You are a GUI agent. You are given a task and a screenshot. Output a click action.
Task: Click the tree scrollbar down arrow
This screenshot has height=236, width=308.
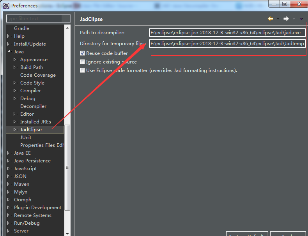[67, 234]
